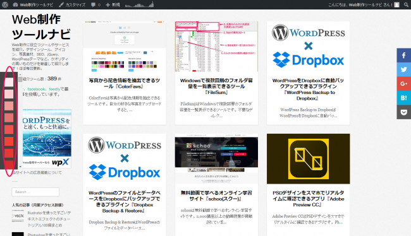Screen dimensions: 411x236
Task: Open the ColorFavs article thumbnail
Action: point(125,47)
